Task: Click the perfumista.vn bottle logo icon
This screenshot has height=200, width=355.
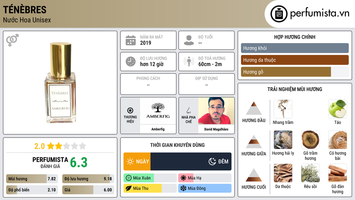Action: pos(279,14)
